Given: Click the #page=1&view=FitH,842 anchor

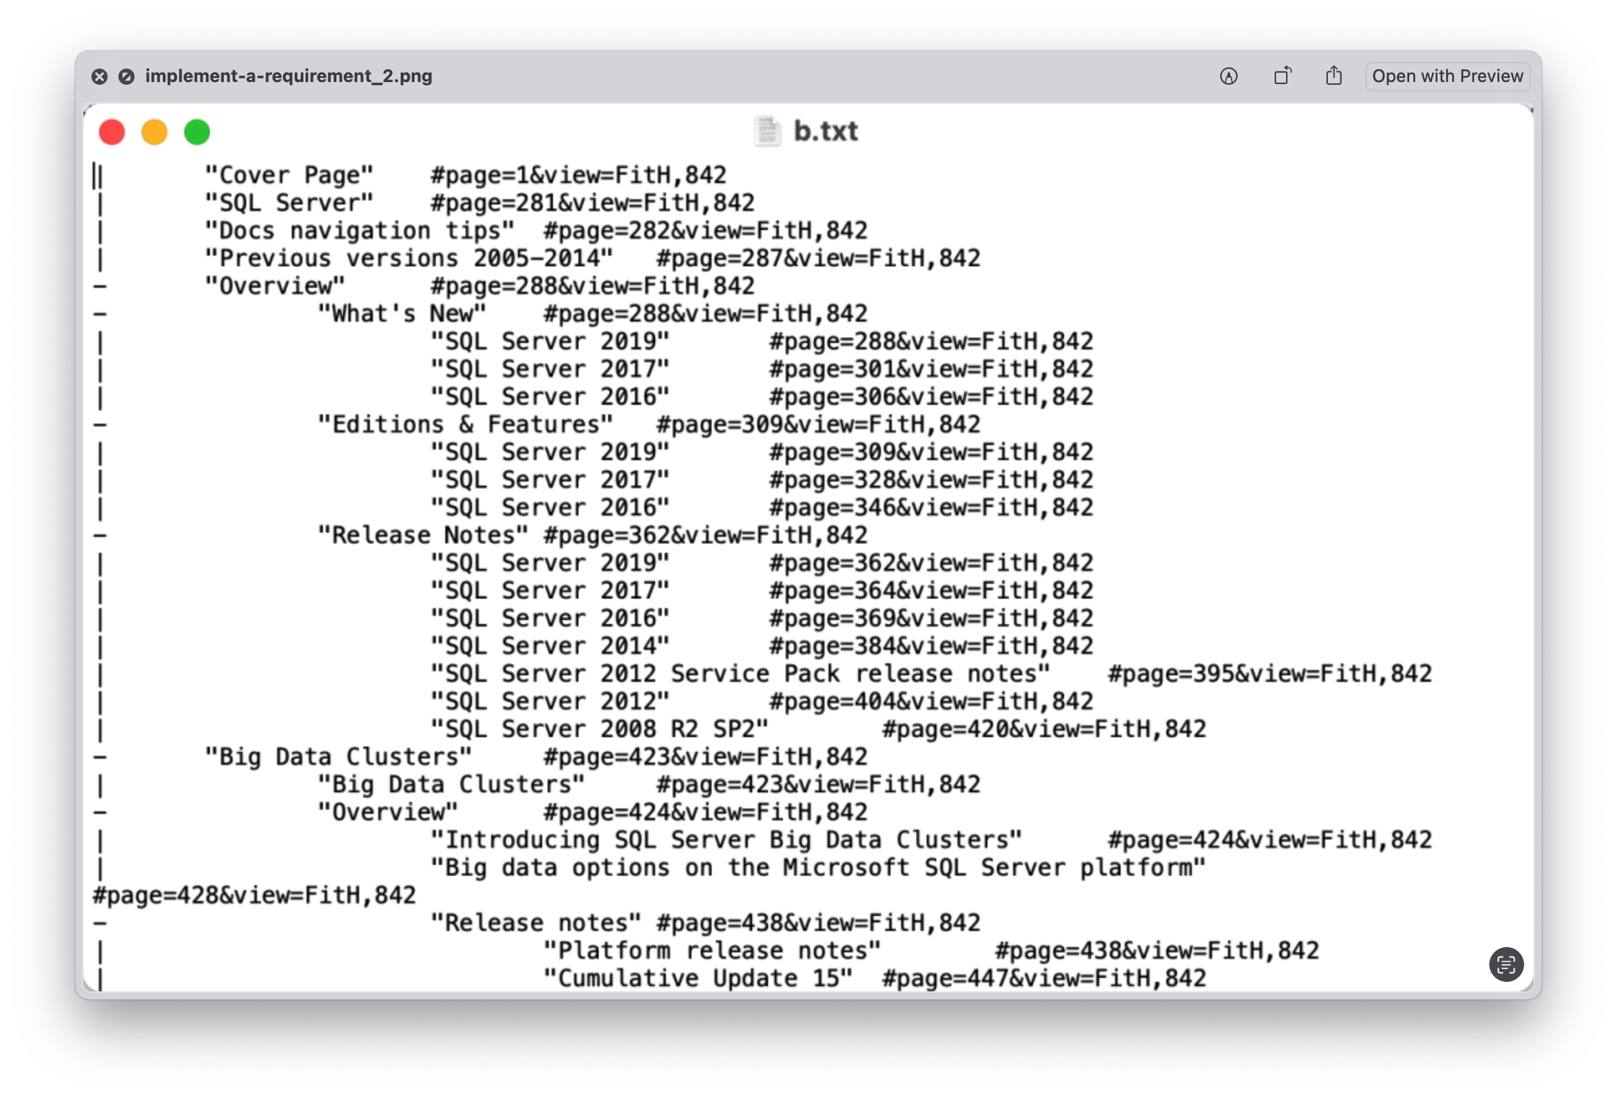Looking at the screenshot, I should click(x=578, y=175).
